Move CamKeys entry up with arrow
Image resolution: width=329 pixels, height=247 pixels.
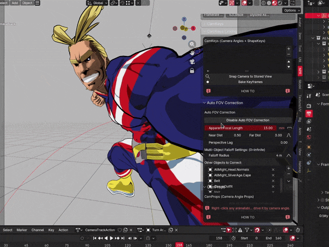289,61
